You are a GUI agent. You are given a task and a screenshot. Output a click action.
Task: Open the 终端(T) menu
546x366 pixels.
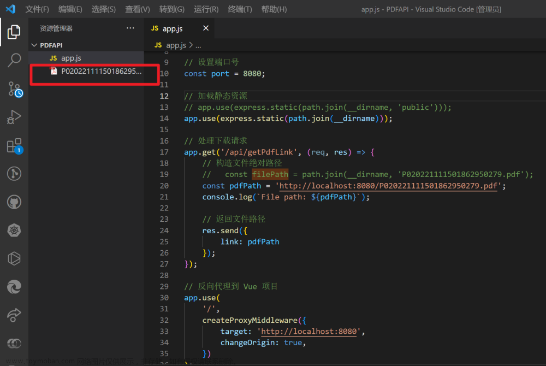[x=240, y=9]
